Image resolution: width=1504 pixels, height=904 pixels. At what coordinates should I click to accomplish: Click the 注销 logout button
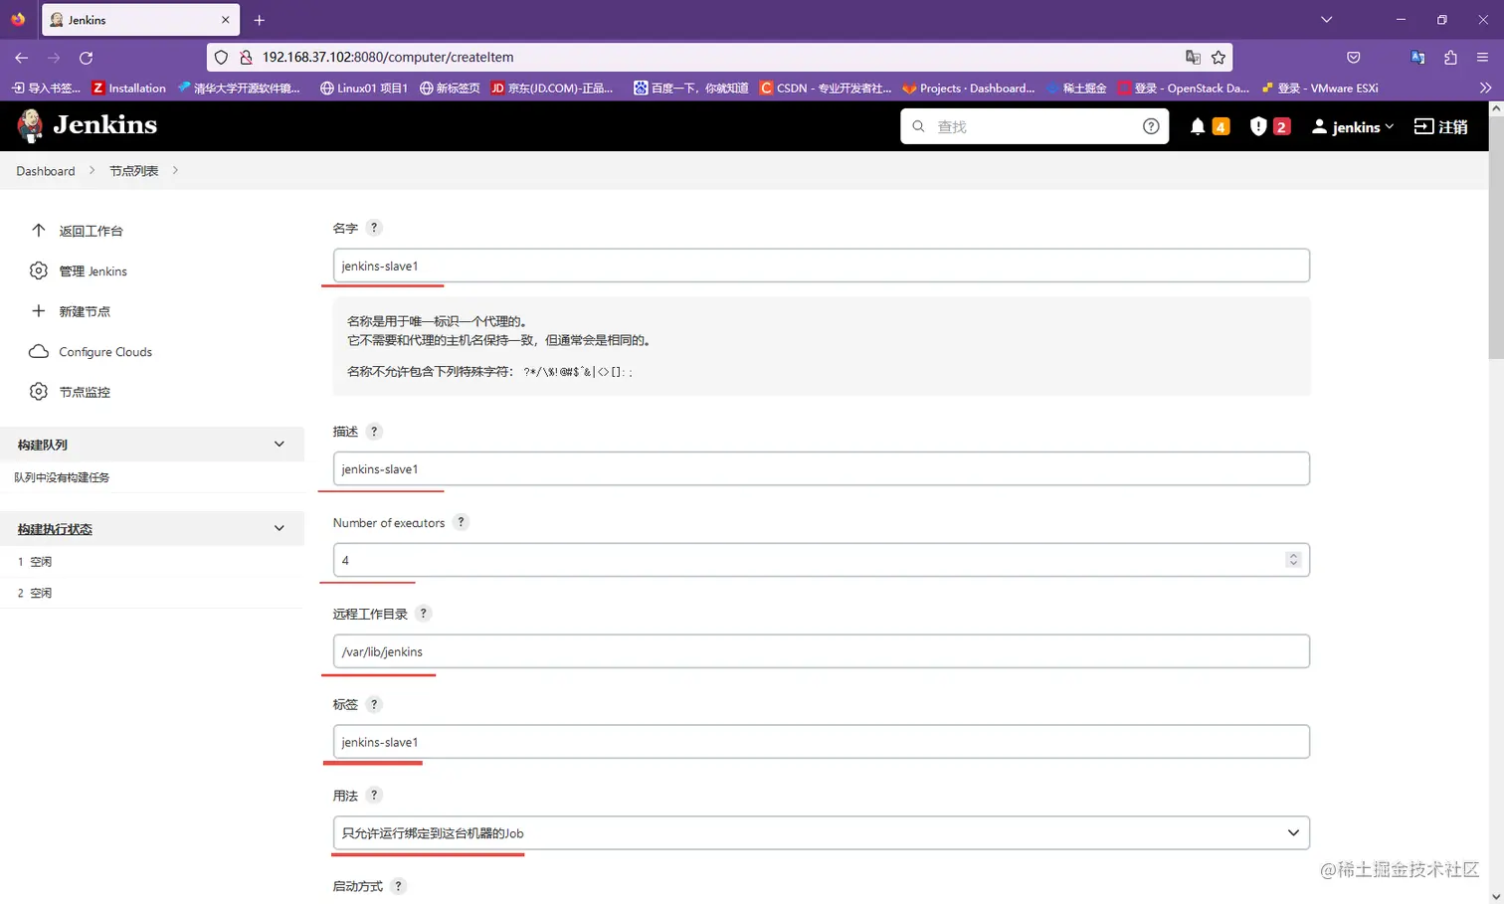[1441, 126]
